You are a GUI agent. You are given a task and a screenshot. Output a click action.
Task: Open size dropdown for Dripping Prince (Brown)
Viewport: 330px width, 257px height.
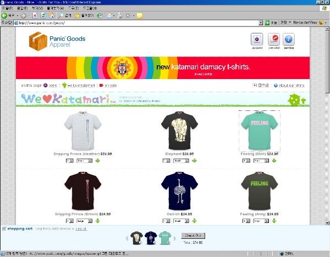point(84,221)
